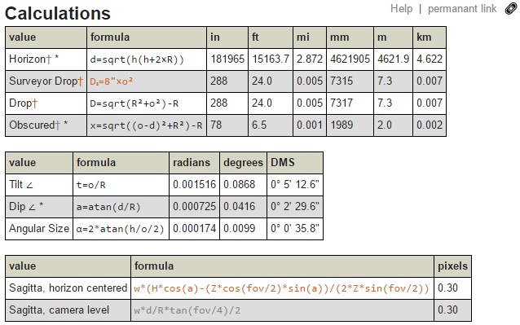The image size is (520, 325).
Task: Select the DMS column header
Action: [x=283, y=163]
